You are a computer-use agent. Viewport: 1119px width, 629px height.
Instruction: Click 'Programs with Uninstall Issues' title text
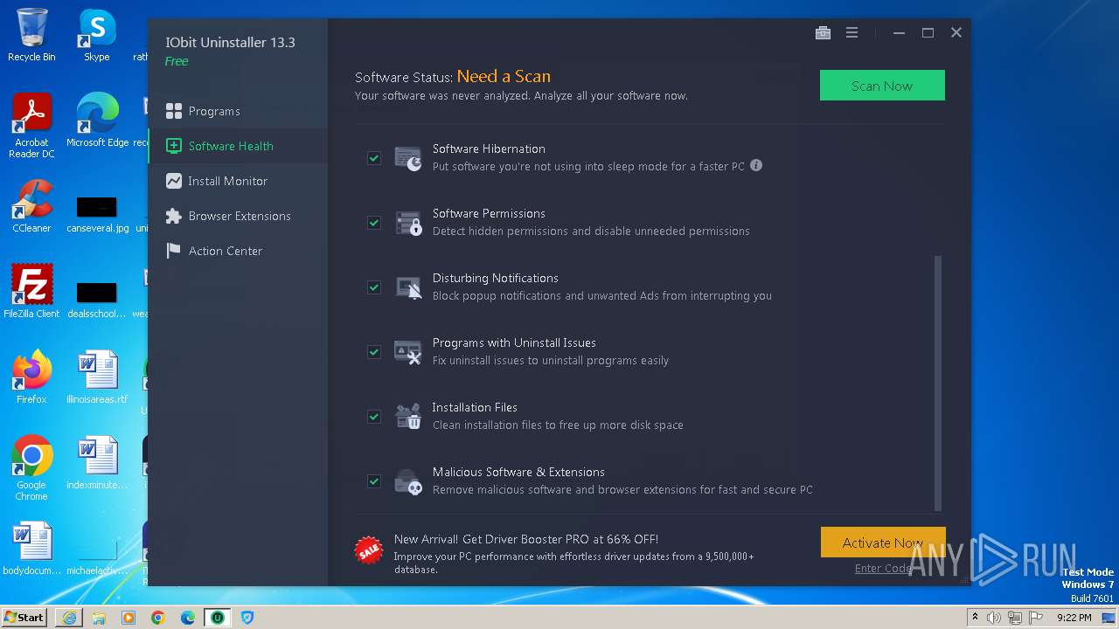pos(514,342)
